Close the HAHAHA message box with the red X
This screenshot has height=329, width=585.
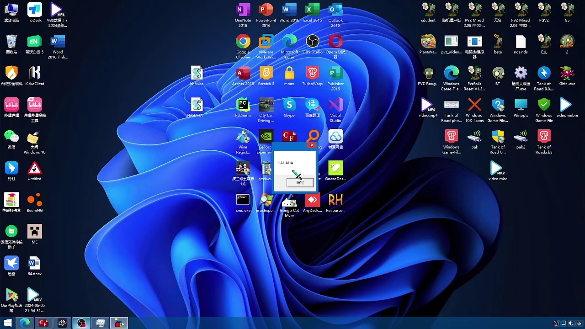[312, 145]
